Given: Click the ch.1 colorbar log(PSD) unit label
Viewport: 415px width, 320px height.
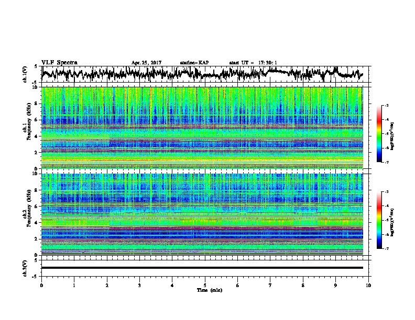Looking at the screenshot, I should pos(392,136).
